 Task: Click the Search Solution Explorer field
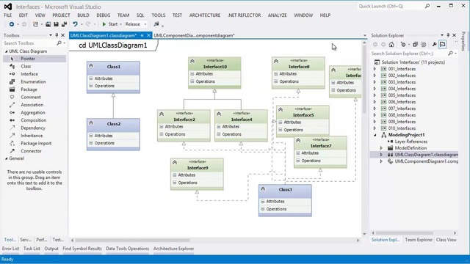point(408,54)
